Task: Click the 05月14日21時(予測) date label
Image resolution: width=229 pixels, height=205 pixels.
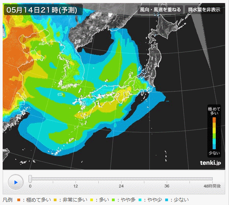Action: [x=43, y=9]
